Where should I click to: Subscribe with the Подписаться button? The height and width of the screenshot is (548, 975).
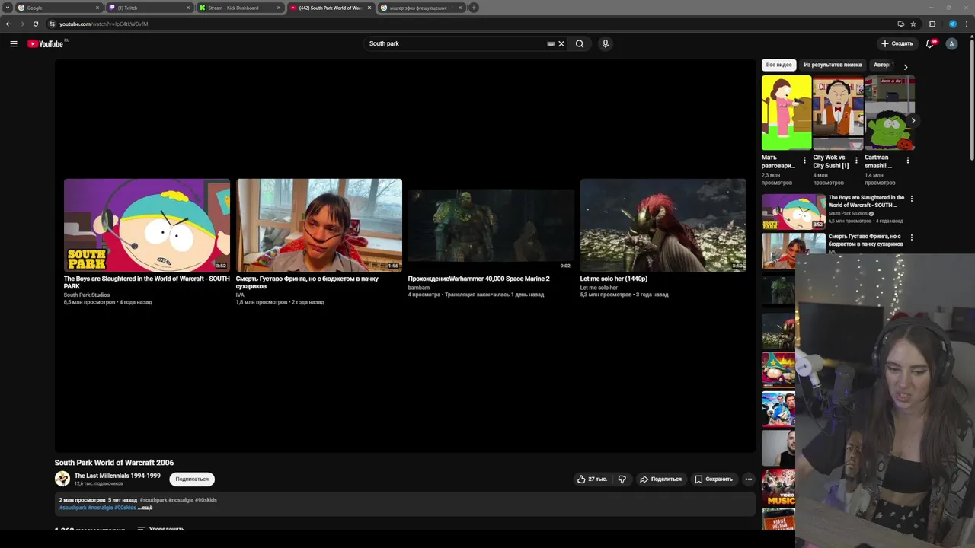pos(192,479)
